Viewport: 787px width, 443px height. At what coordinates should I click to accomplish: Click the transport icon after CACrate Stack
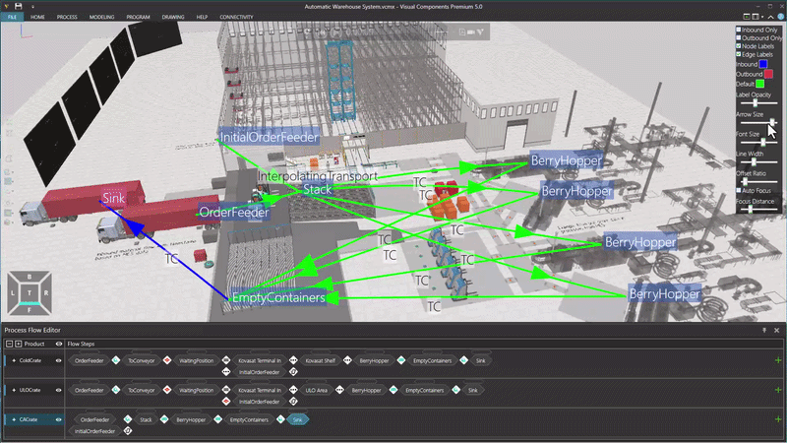click(164, 419)
